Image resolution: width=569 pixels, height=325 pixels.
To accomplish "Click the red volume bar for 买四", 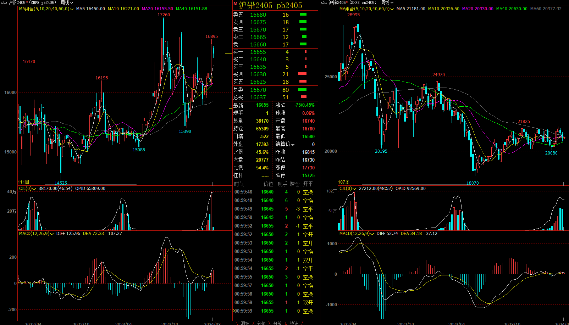I will tap(302, 74).
